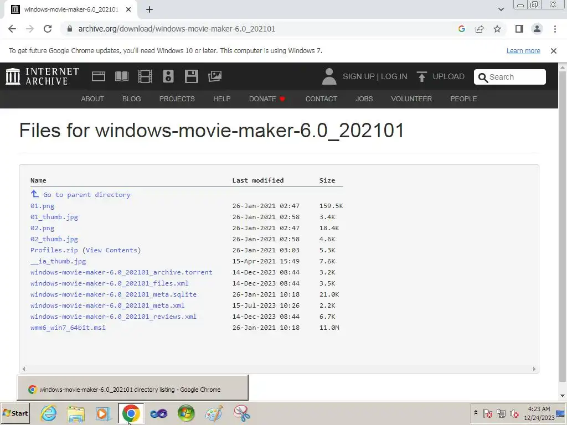Open the PROJECTS menu item

177,99
